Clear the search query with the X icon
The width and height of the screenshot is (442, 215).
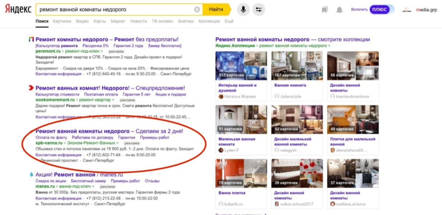[x=197, y=10]
